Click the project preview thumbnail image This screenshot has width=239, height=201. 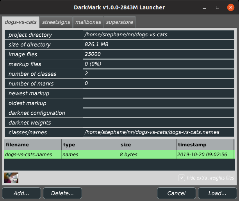11,178
